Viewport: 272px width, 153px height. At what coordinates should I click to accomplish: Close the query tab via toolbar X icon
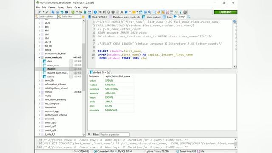[x=185, y=12]
